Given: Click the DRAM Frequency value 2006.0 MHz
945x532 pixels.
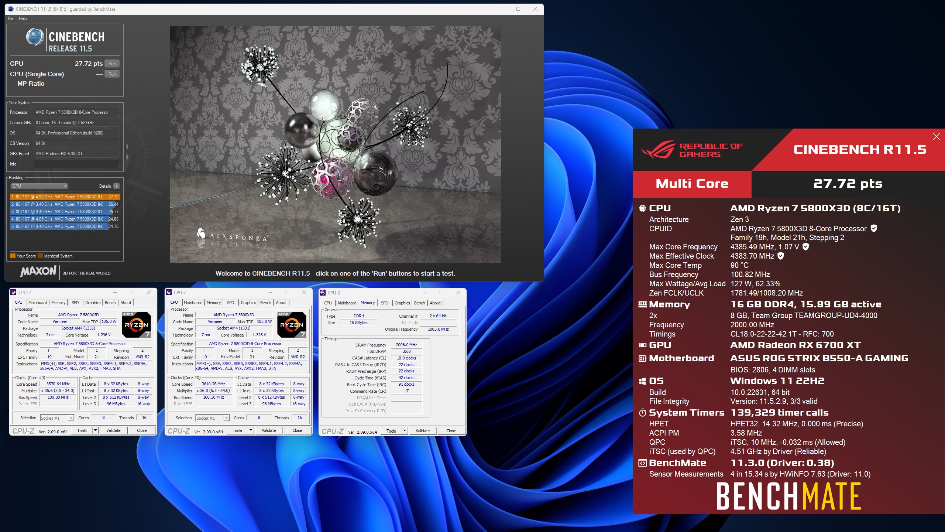Looking at the screenshot, I should point(406,345).
